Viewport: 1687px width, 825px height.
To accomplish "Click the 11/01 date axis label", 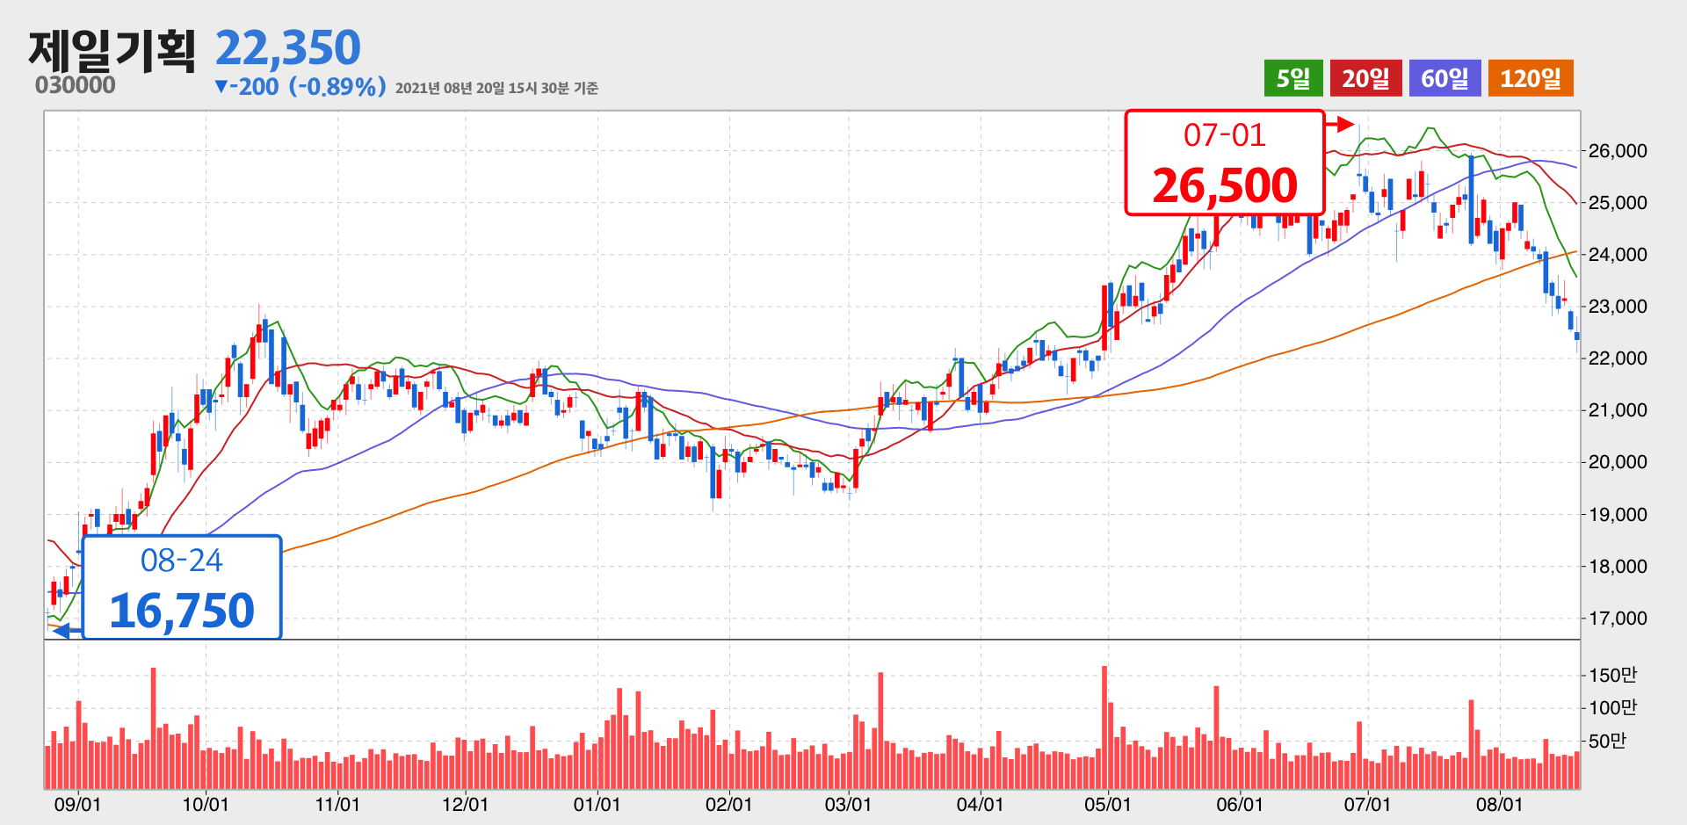I will [337, 805].
